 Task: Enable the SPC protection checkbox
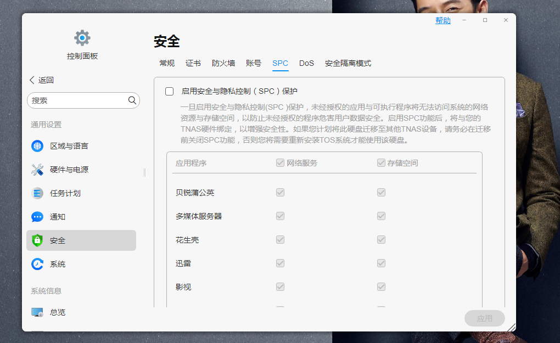[169, 91]
